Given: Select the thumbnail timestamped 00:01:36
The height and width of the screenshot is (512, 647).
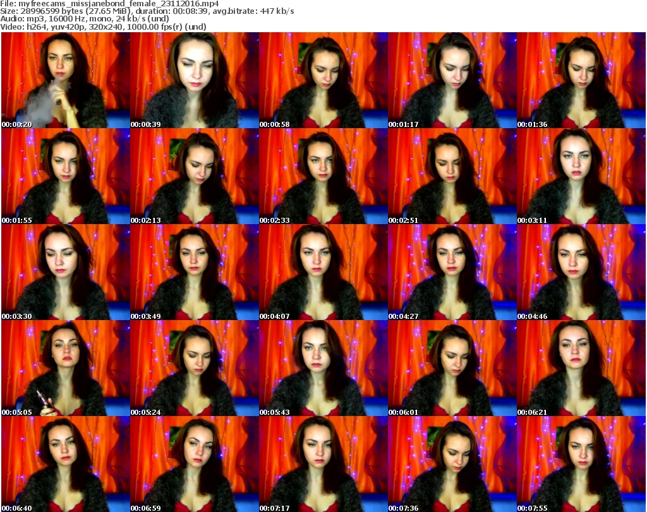Looking at the screenshot, I should (x=581, y=80).
